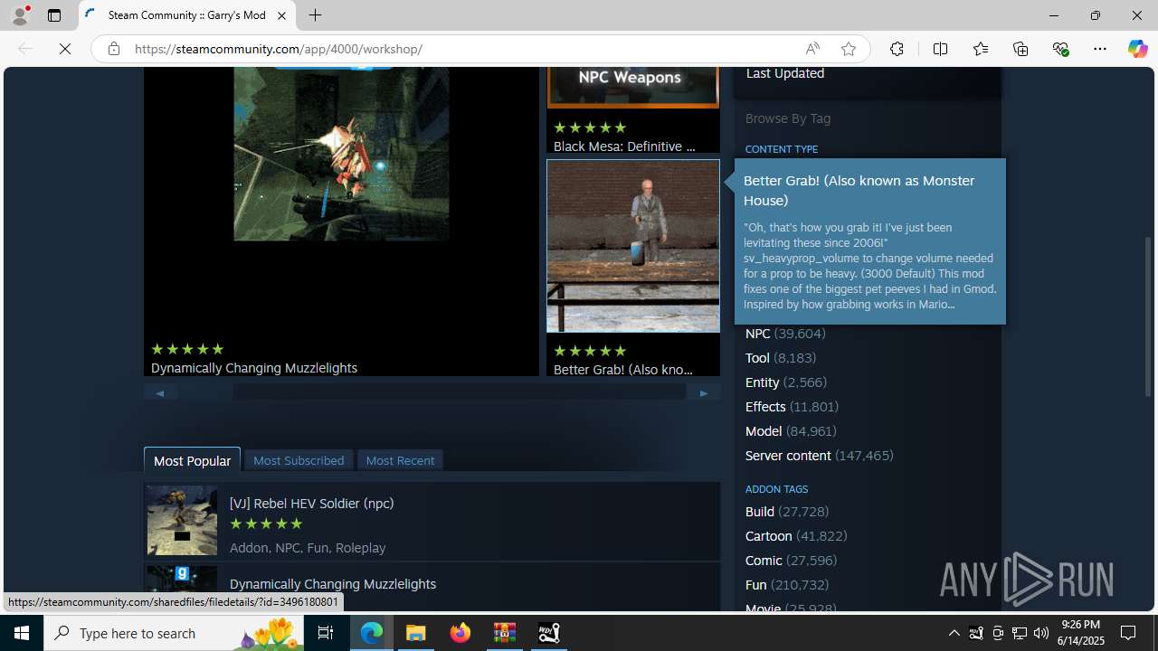The image size is (1158, 651).
Task: Open the browser profile icon
Action: [x=19, y=15]
